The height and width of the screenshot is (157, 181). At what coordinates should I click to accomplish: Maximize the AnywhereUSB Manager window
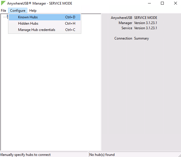click(162, 3)
